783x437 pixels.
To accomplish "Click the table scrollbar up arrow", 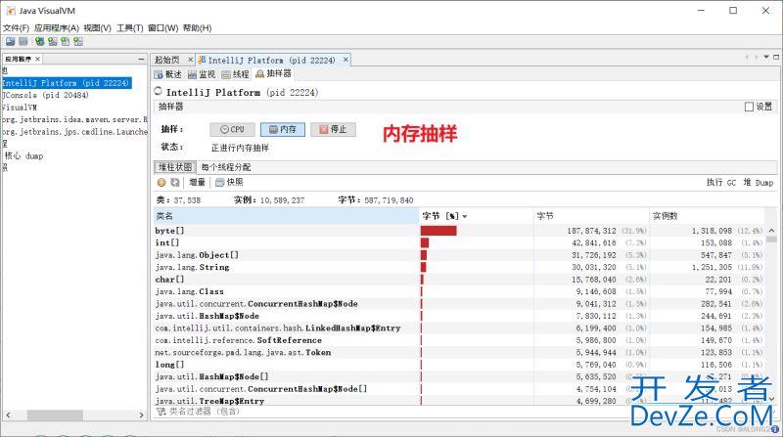I will tap(771, 231).
